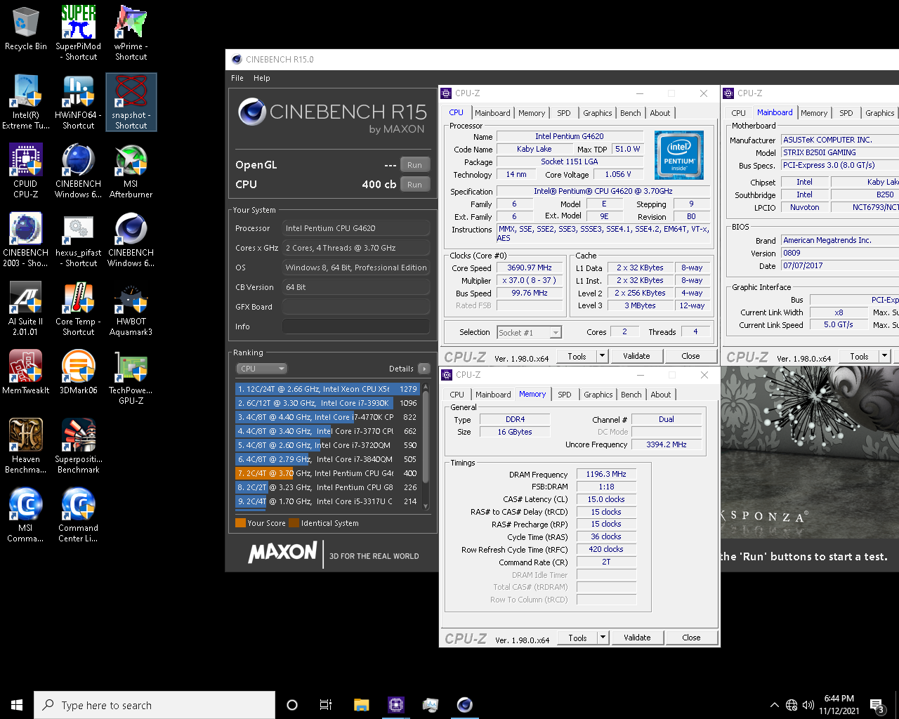Open SPD tab in top-left CPU-Z
This screenshot has width=899, height=719.
[564, 113]
